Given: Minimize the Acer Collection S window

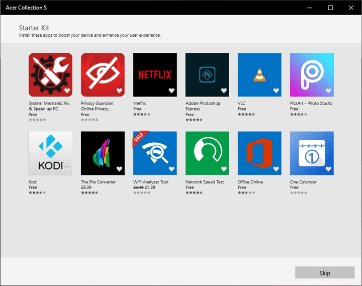Looking at the screenshot, I should click(310, 8).
